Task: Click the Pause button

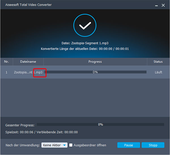Action: coord(129,145)
